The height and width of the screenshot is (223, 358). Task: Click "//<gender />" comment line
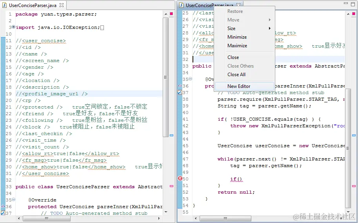[35, 67]
